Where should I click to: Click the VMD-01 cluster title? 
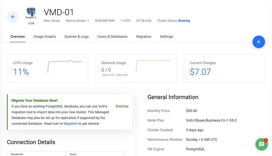pos(59,12)
